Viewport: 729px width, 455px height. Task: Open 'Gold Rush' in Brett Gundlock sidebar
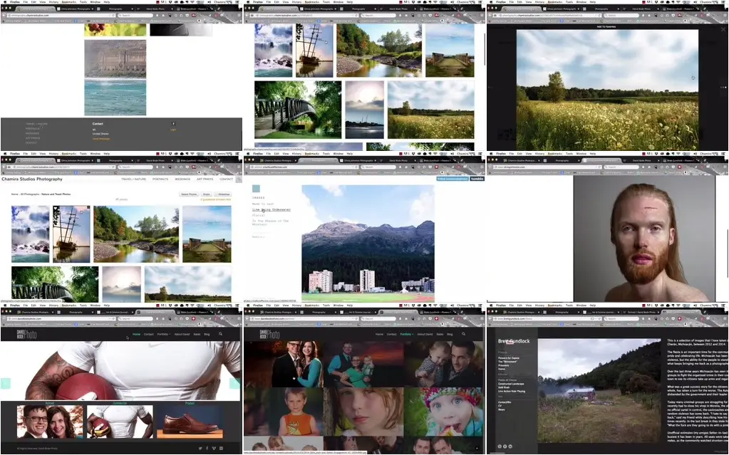[x=504, y=387]
